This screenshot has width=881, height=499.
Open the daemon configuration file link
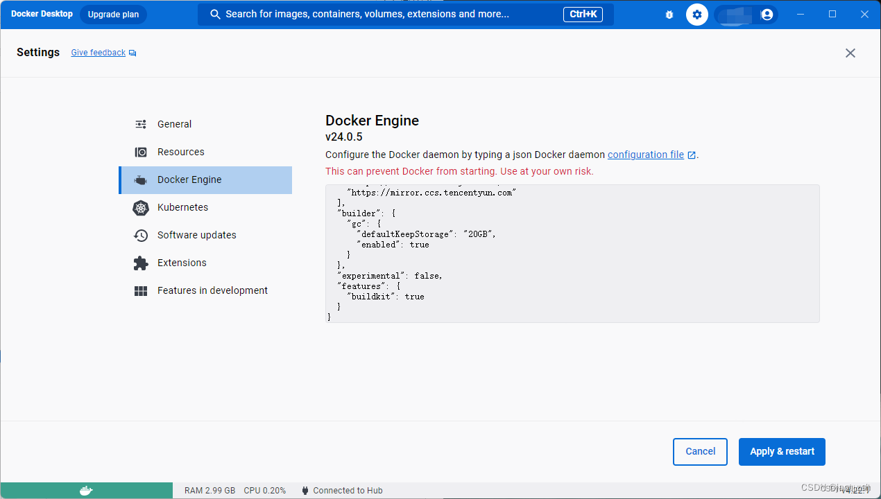coord(647,155)
